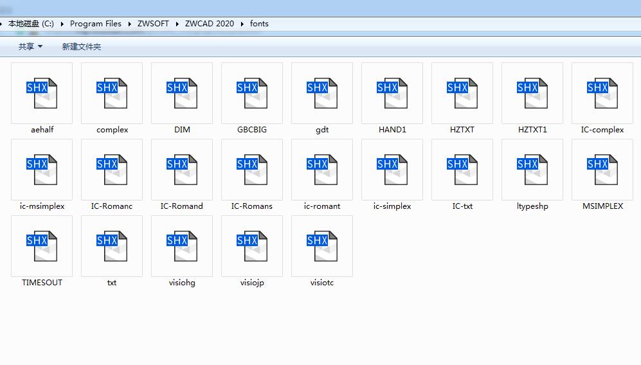The image size is (641, 365).
Task: Expand arrow after Program Files breadcrumb
Action: coord(130,24)
